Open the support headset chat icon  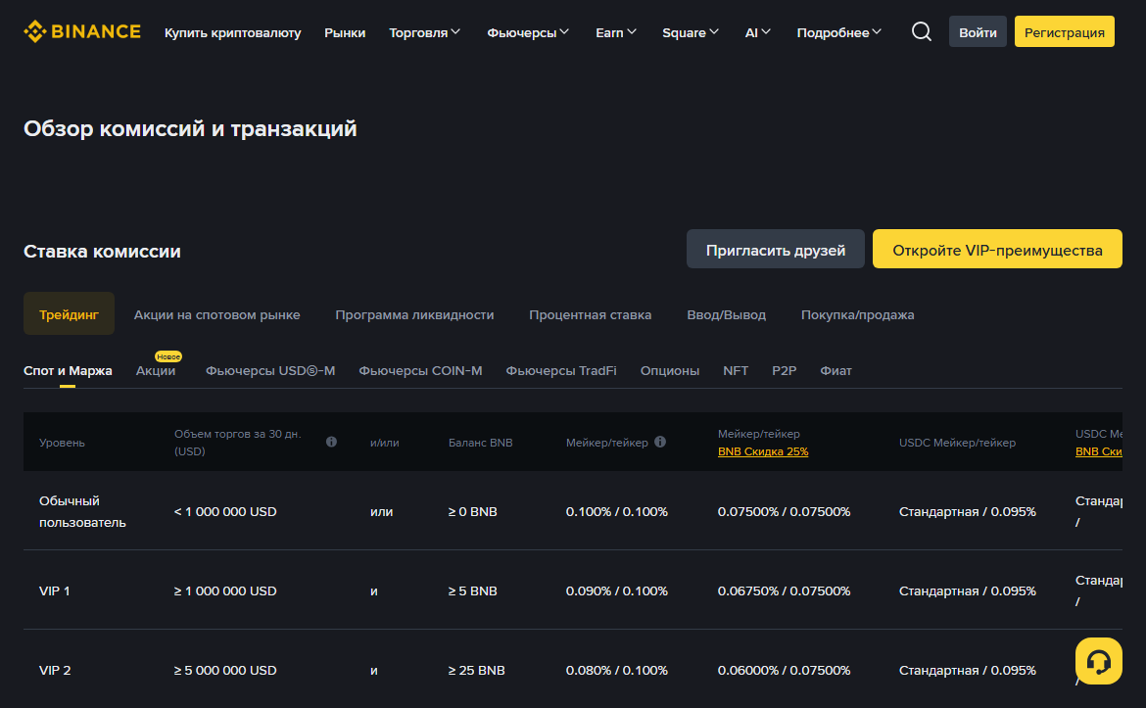coord(1098,661)
